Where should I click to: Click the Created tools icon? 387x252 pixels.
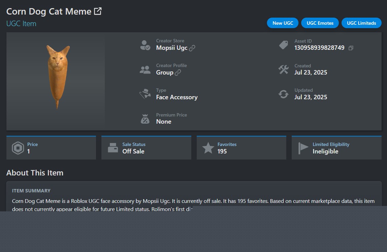(x=283, y=69)
